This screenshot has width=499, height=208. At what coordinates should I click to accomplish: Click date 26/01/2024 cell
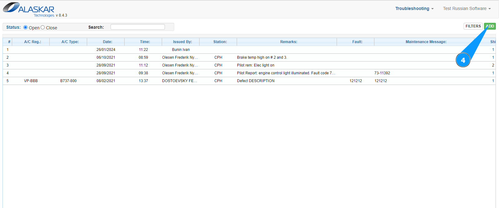tap(106, 50)
